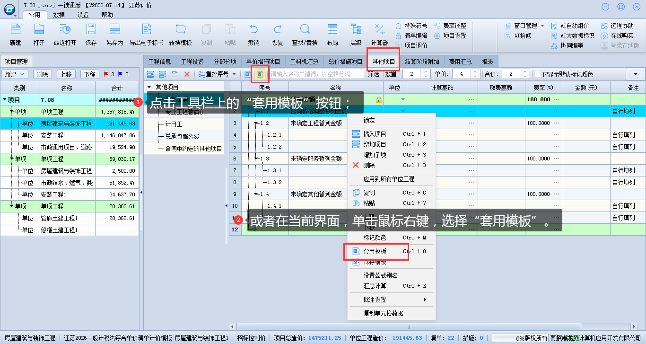Click the 删除 button in project panel
Image resolution: width=646 pixels, height=344 pixels.
tap(43, 74)
